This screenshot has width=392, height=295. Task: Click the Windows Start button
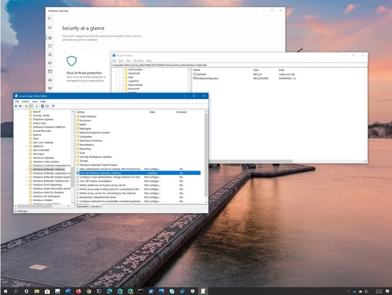[x=6, y=290]
